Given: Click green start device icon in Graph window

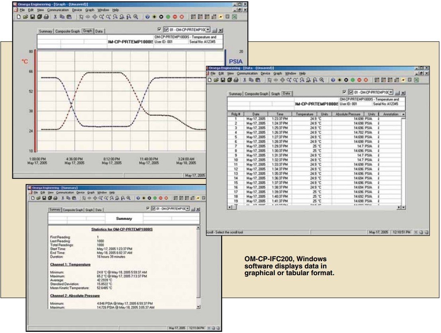Looking at the screenshot, I should [168, 17].
